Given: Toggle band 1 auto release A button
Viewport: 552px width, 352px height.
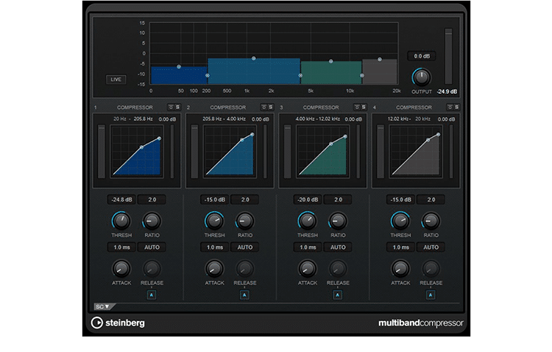Looking at the screenshot, I should tap(152, 295).
